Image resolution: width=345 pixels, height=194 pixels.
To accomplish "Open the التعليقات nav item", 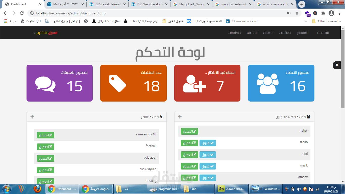I will [235, 33].
